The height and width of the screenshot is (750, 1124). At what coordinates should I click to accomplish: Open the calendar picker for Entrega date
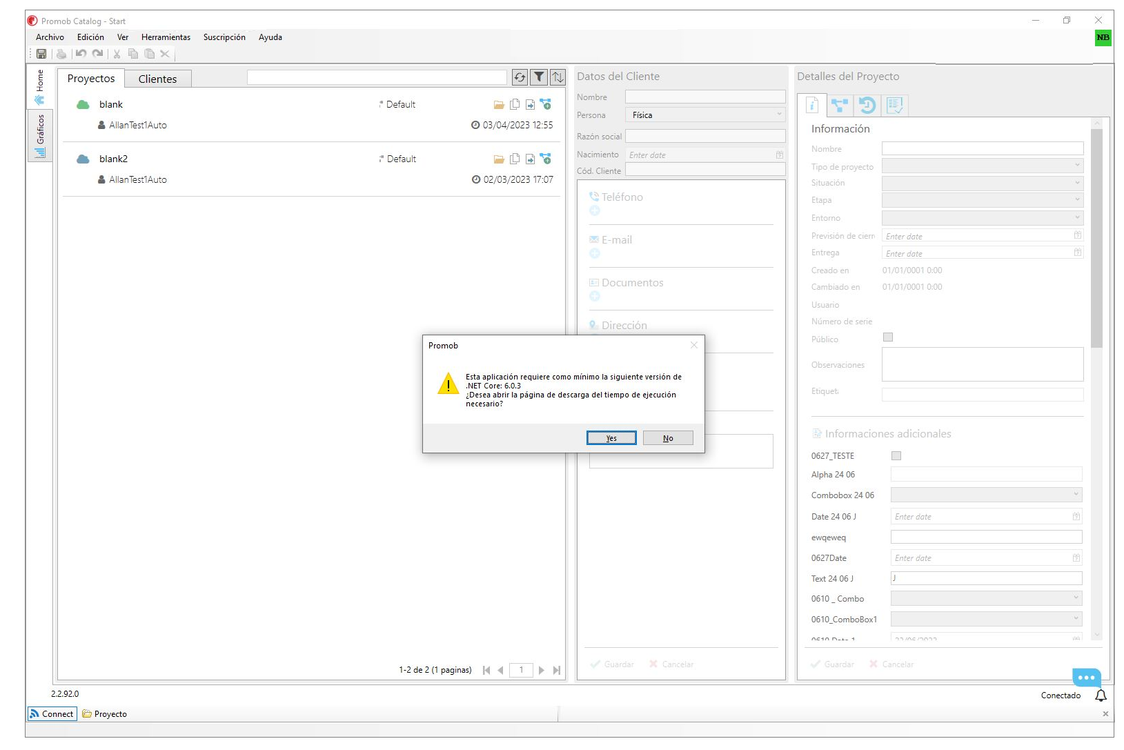pos(1077,253)
